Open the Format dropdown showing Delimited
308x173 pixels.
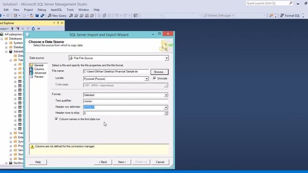point(166,95)
